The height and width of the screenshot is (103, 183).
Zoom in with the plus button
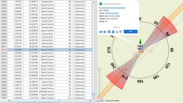click(102, 100)
